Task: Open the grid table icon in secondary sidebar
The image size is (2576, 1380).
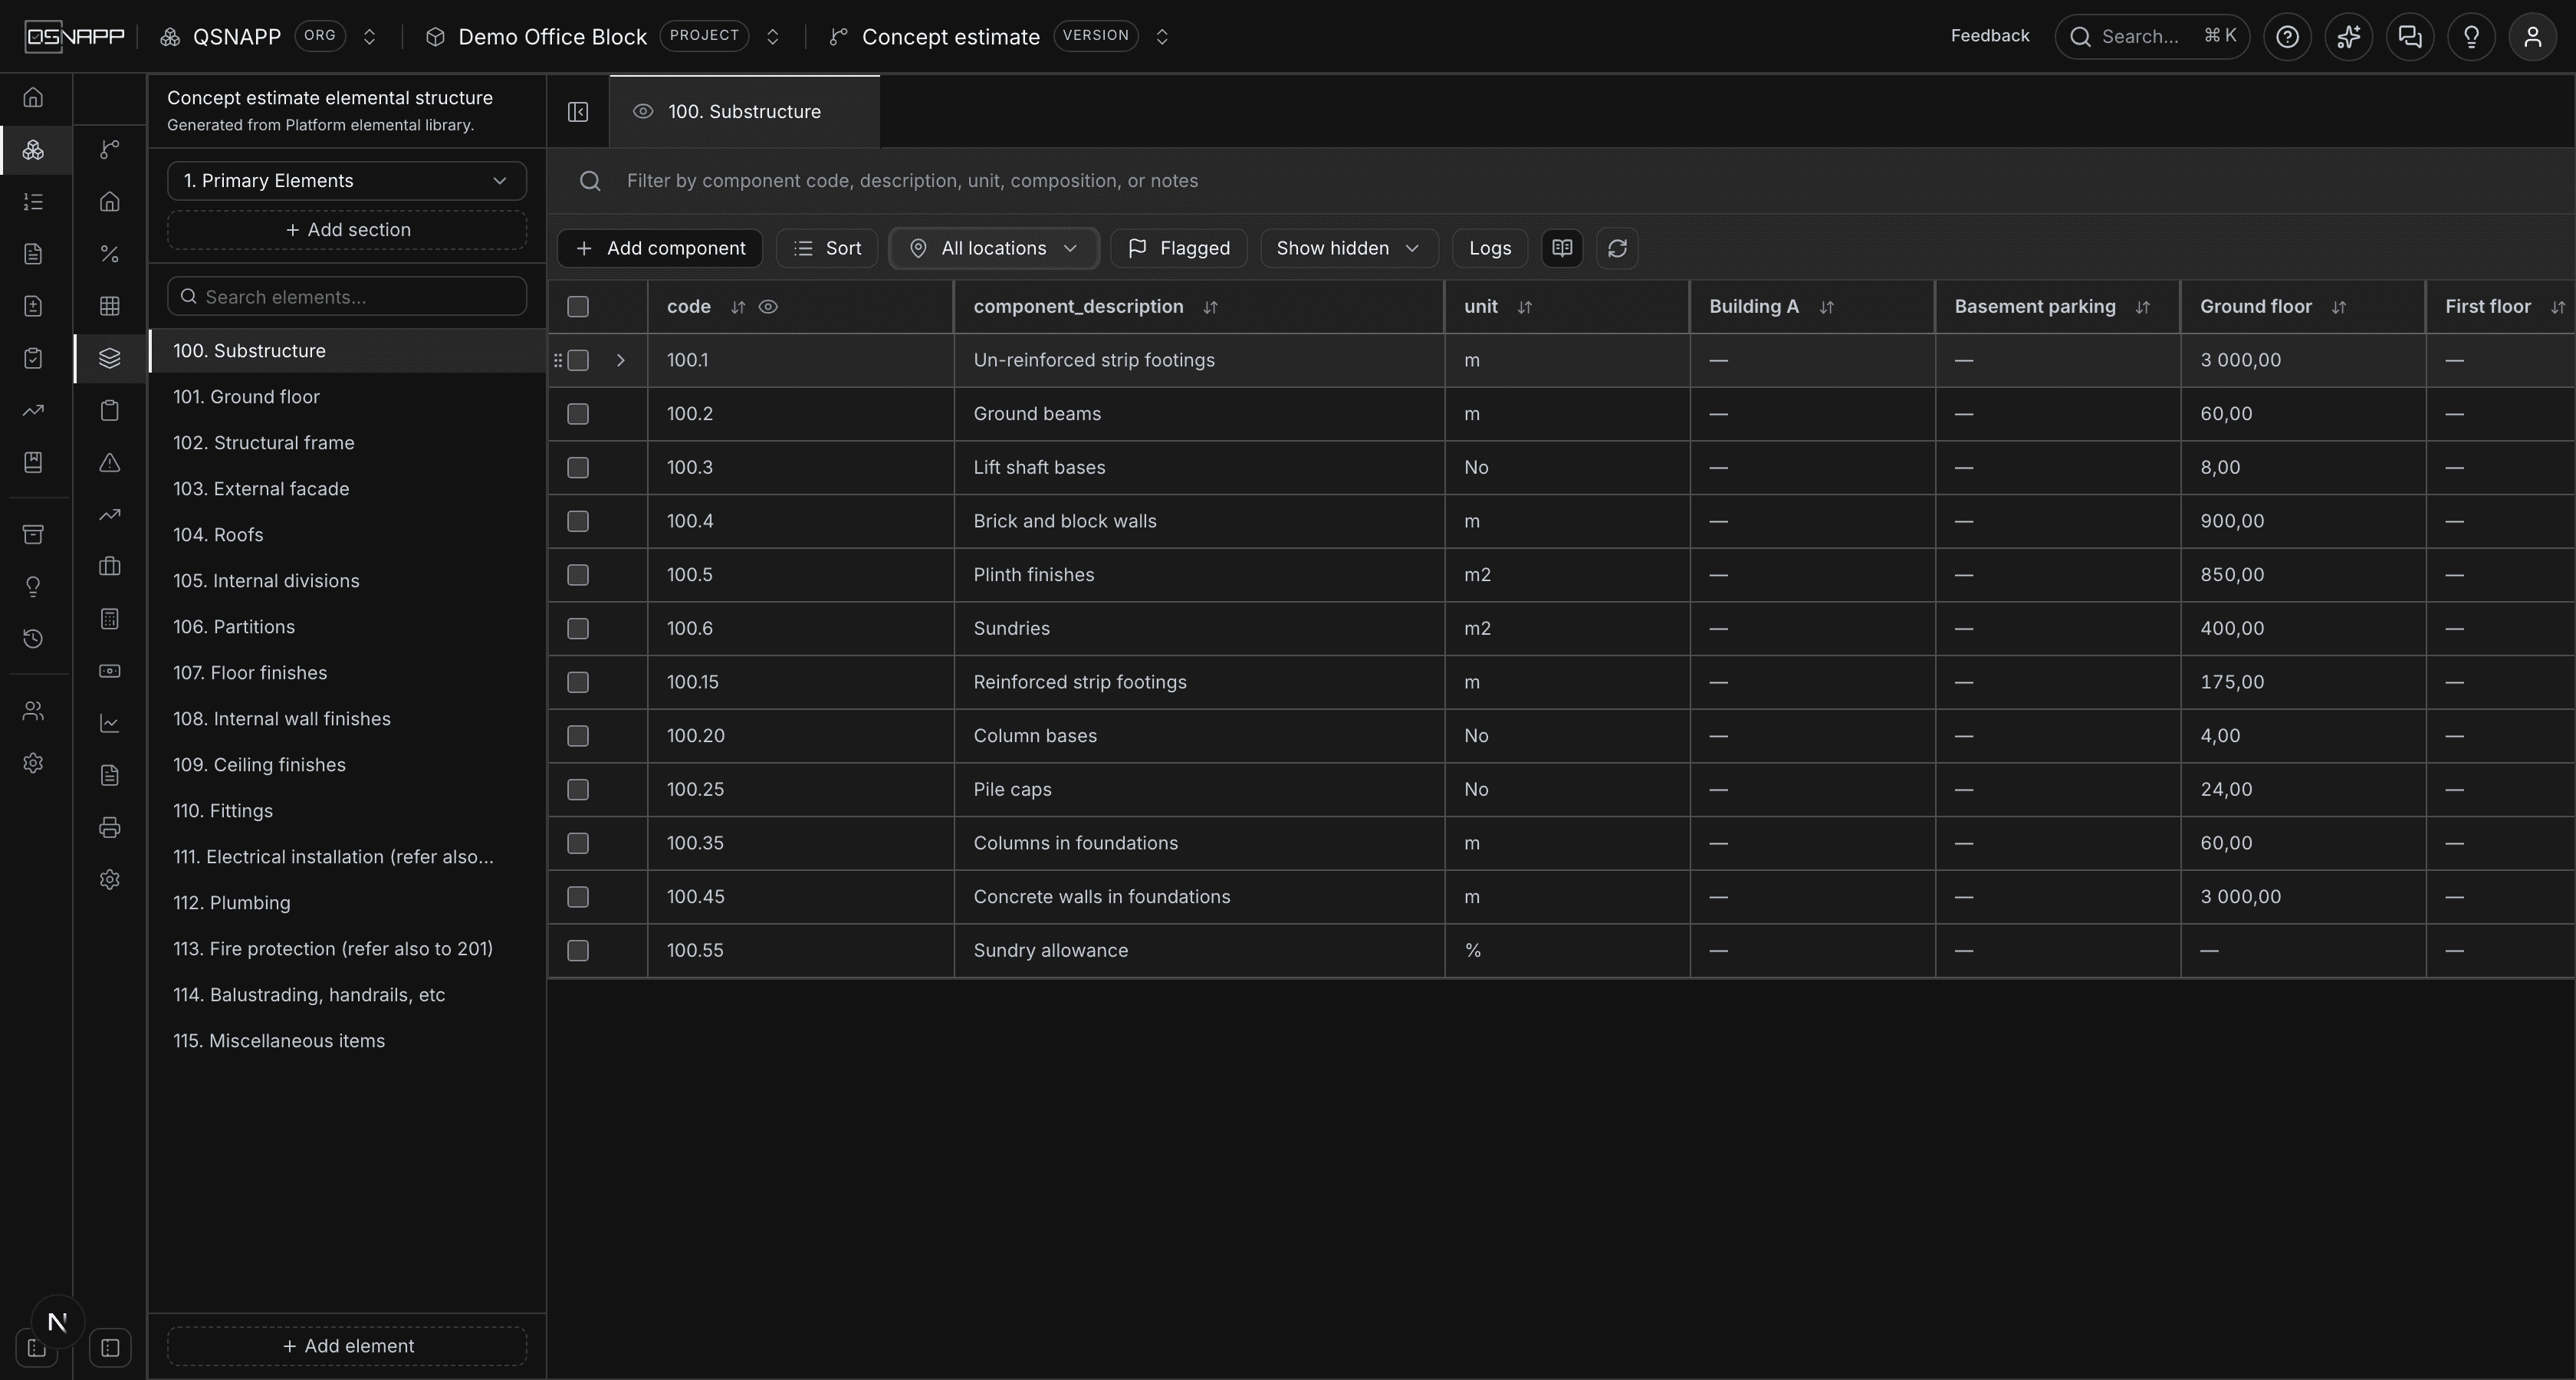Action: [x=110, y=306]
